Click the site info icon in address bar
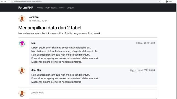This screenshot has width=177, height=99. pyautogui.click(x=12, y=2)
